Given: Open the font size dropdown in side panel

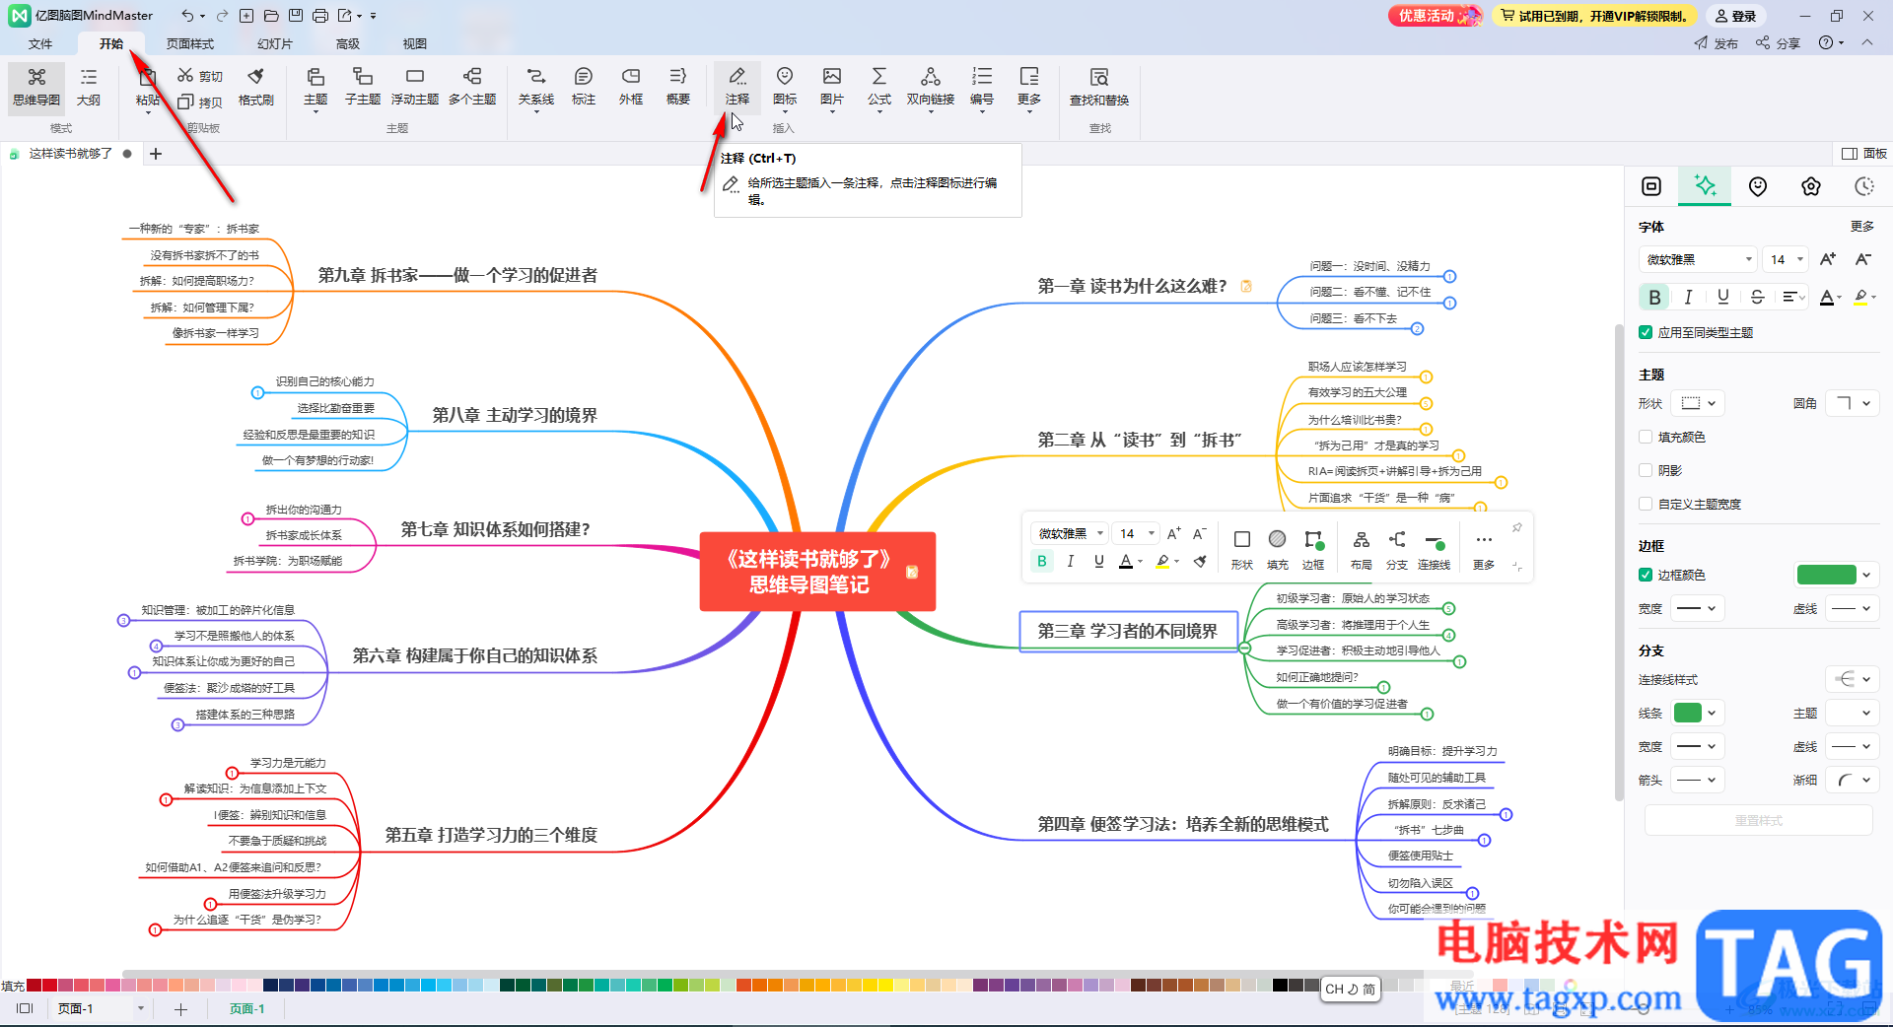Looking at the screenshot, I should coord(1786,259).
